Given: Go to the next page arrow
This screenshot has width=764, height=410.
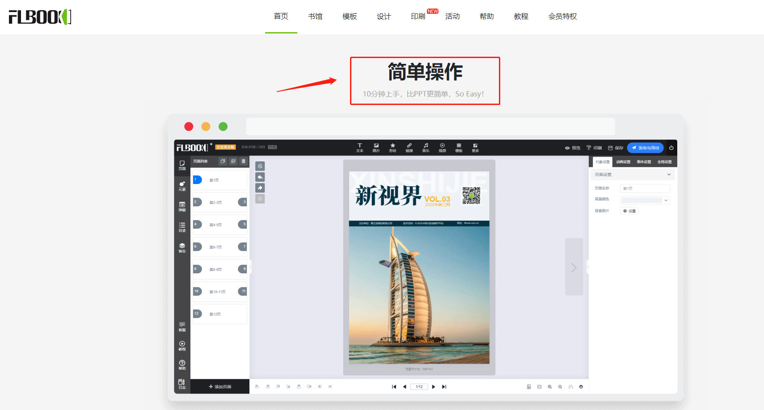Looking at the screenshot, I should (x=433, y=387).
